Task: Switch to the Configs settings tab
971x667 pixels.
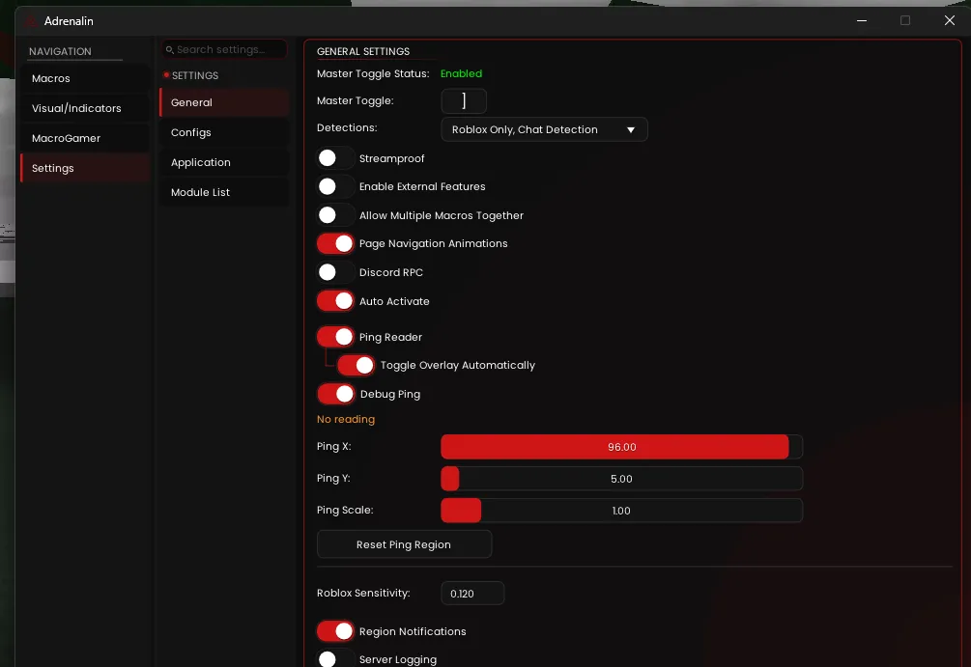Action: point(224,132)
